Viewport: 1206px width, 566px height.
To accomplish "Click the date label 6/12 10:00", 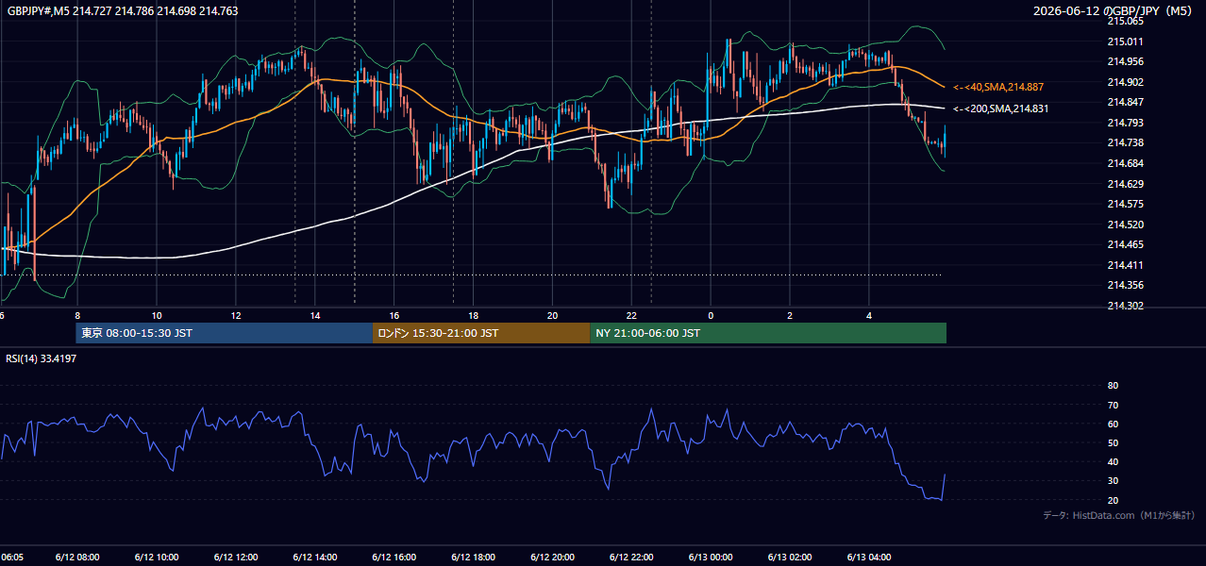I will coord(157,558).
